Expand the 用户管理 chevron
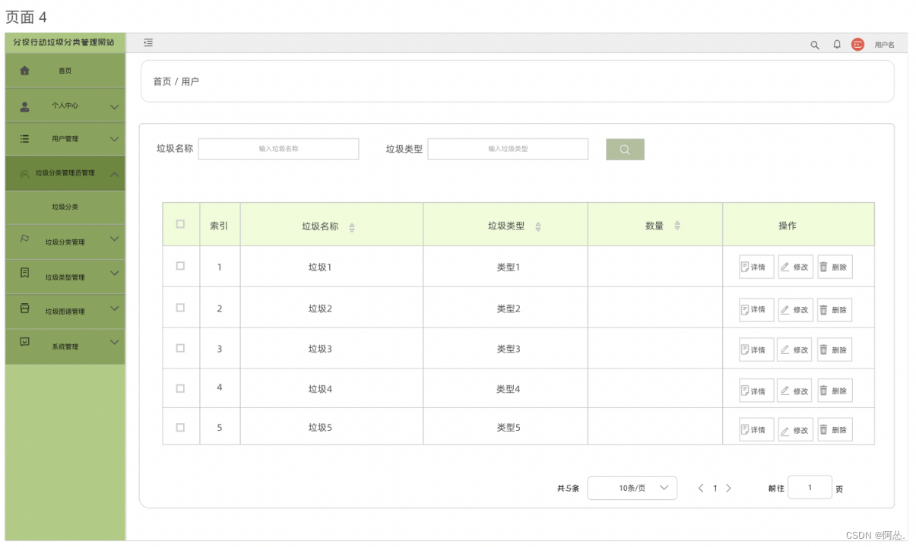This screenshot has width=916, height=547. pyautogui.click(x=115, y=139)
